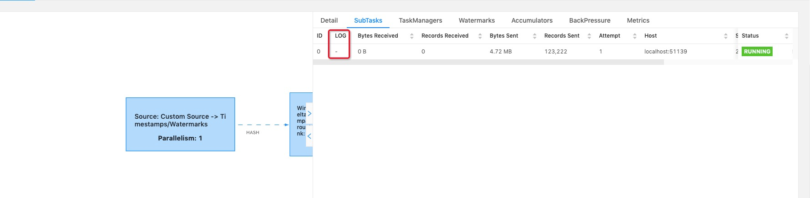This screenshot has width=810, height=198.
Task: Sort by Host column arrows
Action: coord(726,36)
